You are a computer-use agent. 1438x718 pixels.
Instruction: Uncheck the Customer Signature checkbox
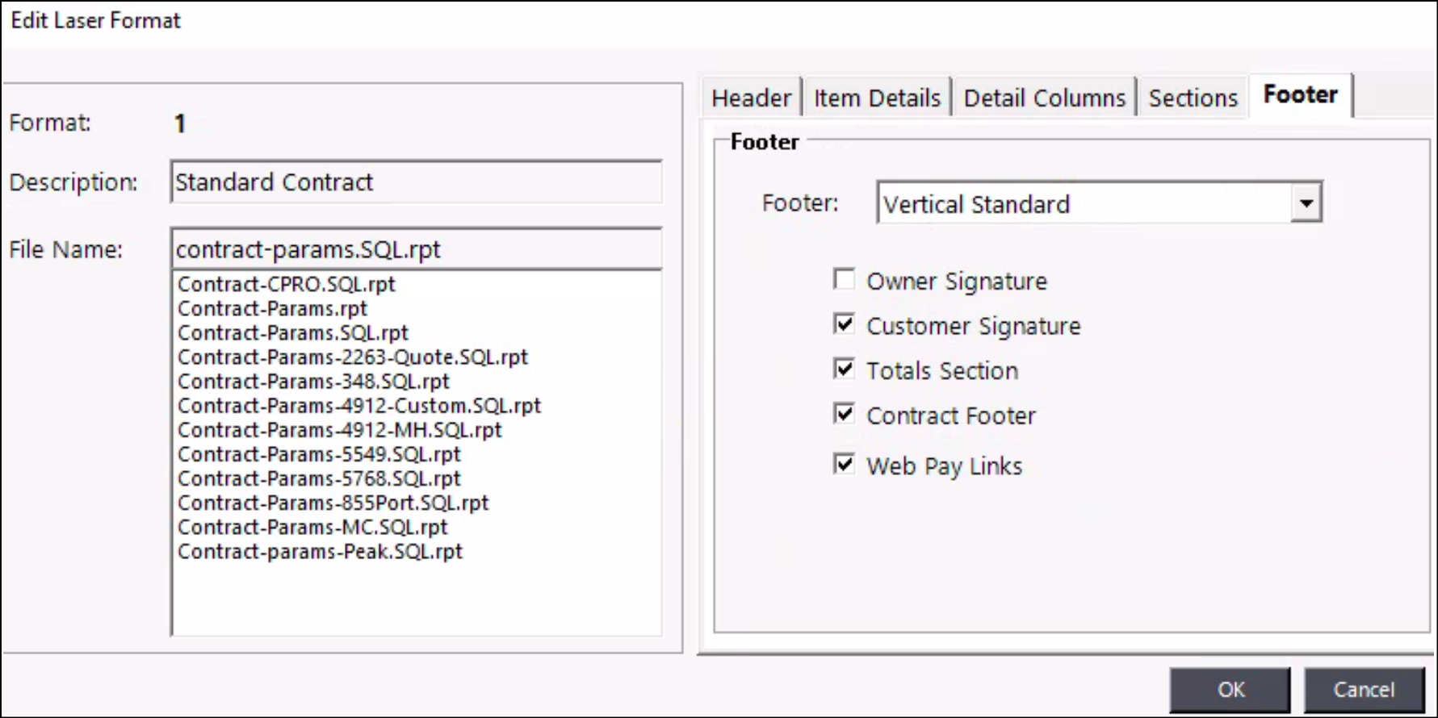(x=844, y=324)
